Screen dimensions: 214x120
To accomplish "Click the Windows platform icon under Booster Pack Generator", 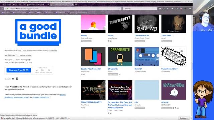I will pyautogui.click(x=82, y=74).
